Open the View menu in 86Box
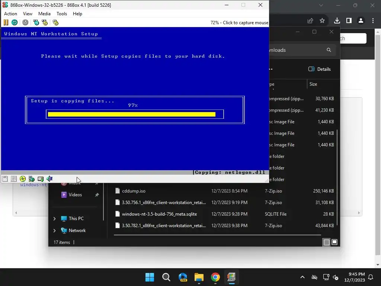The width and height of the screenshot is (381, 286). 28,14
